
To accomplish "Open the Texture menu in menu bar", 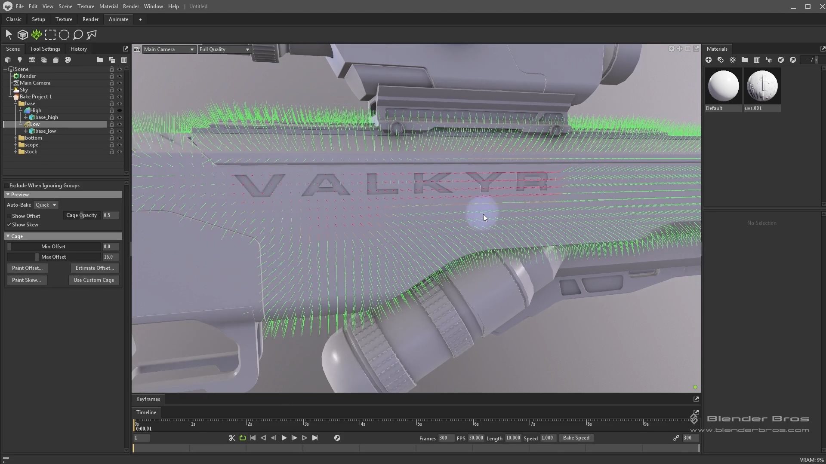I will (86, 6).
